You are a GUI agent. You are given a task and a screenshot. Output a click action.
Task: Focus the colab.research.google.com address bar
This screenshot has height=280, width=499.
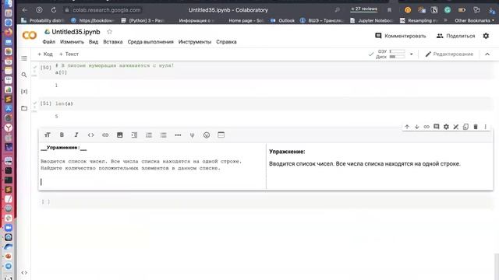(106, 10)
